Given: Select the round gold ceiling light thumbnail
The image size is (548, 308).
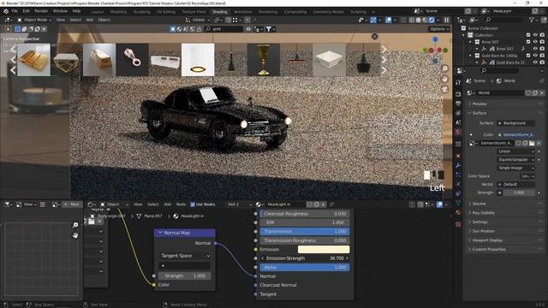Looking at the screenshot, I should point(198,60).
